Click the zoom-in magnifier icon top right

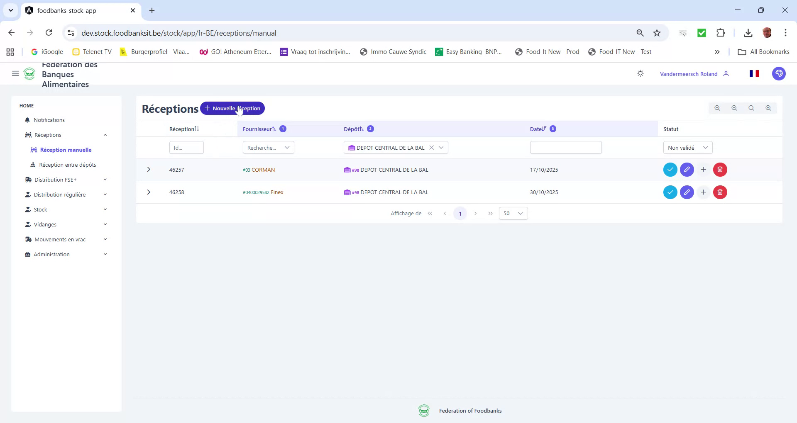(x=768, y=108)
